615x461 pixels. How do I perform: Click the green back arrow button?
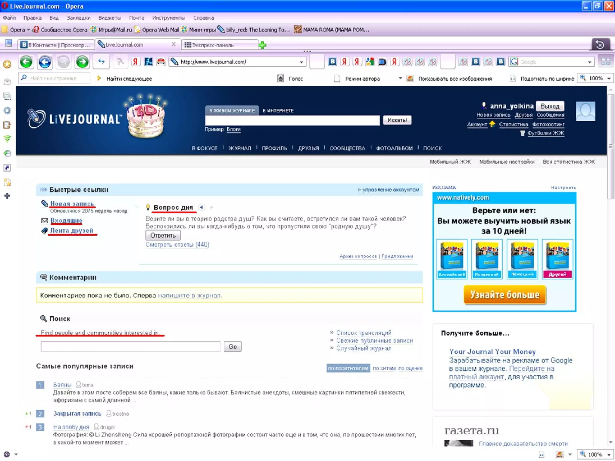[x=26, y=62]
